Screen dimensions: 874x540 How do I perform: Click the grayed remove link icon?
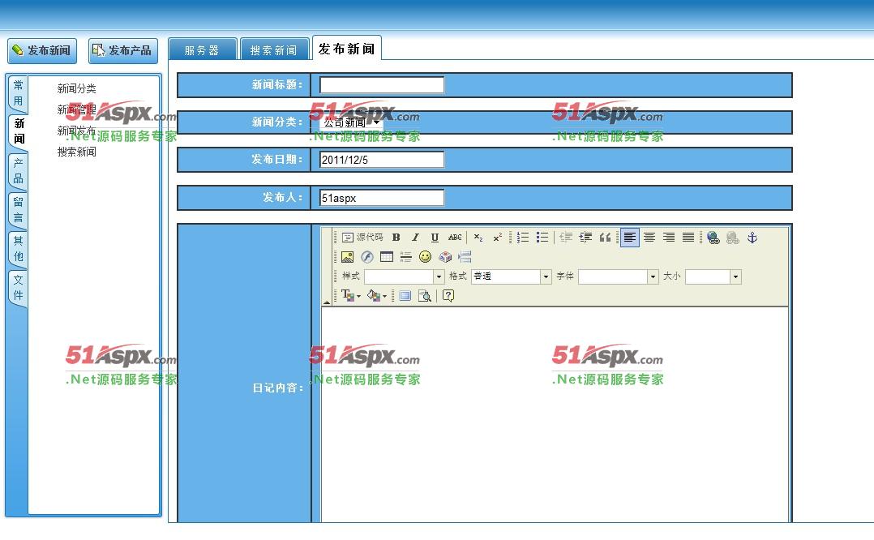(x=732, y=238)
